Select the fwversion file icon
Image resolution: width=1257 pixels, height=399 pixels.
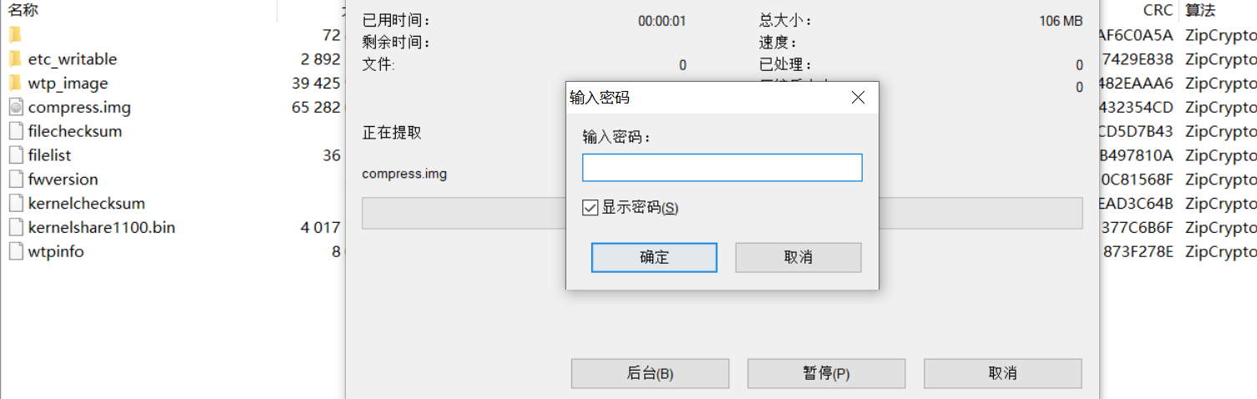tap(15, 179)
